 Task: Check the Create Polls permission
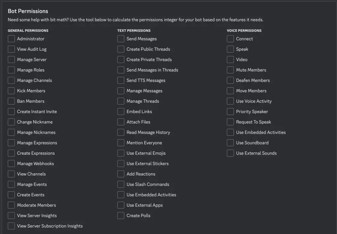(x=120, y=216)
